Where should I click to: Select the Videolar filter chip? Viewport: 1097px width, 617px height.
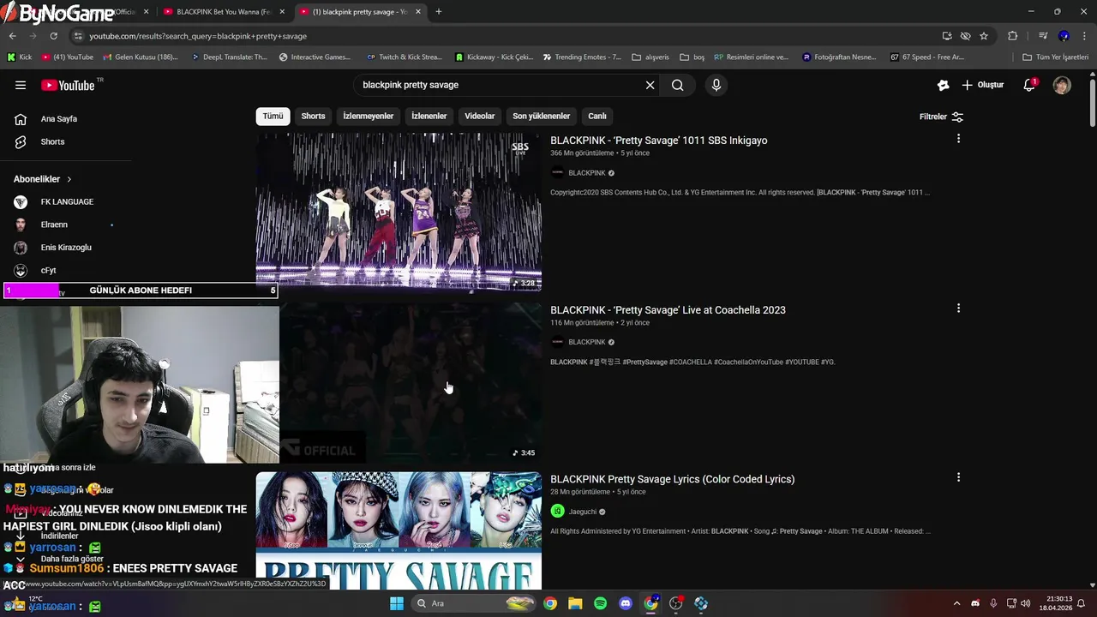click(x=480, y=116)
